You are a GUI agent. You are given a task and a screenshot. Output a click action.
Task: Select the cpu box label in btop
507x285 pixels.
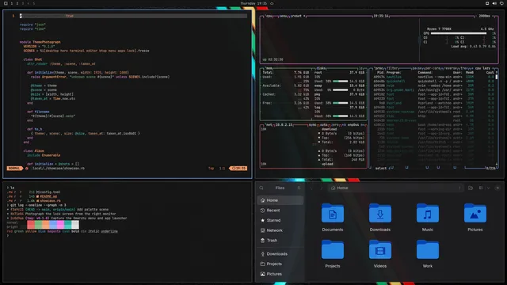pos(269,16)
